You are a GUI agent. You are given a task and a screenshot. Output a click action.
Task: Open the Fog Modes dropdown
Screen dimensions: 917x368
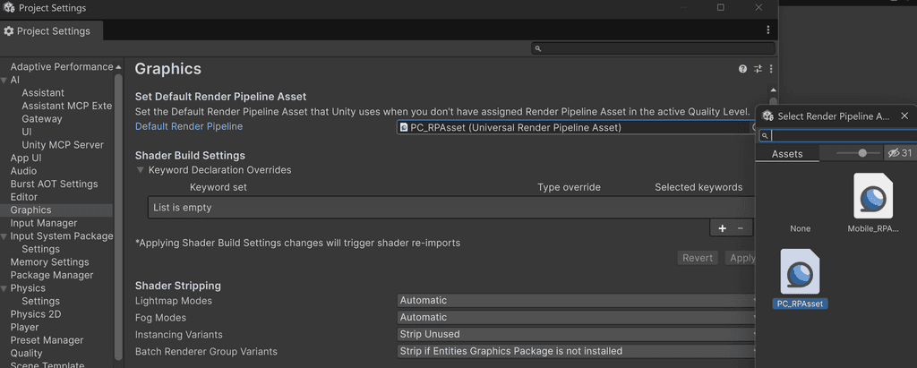[576, 318]
